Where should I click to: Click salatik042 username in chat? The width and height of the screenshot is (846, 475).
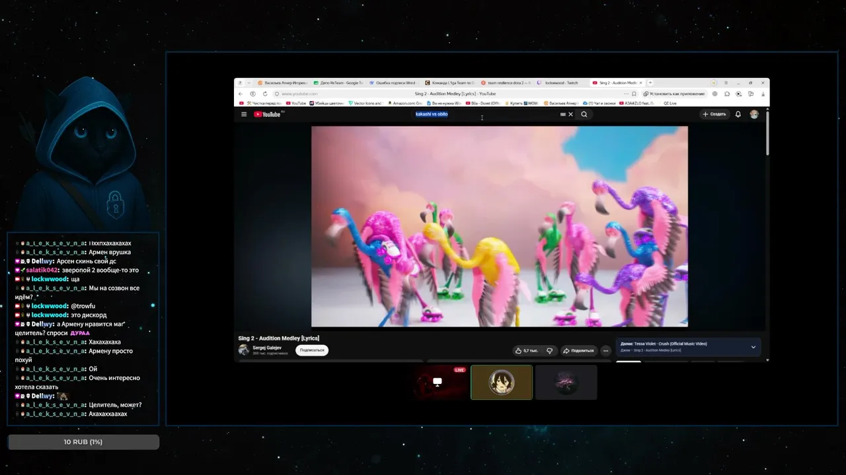click(x=42, y=270)
